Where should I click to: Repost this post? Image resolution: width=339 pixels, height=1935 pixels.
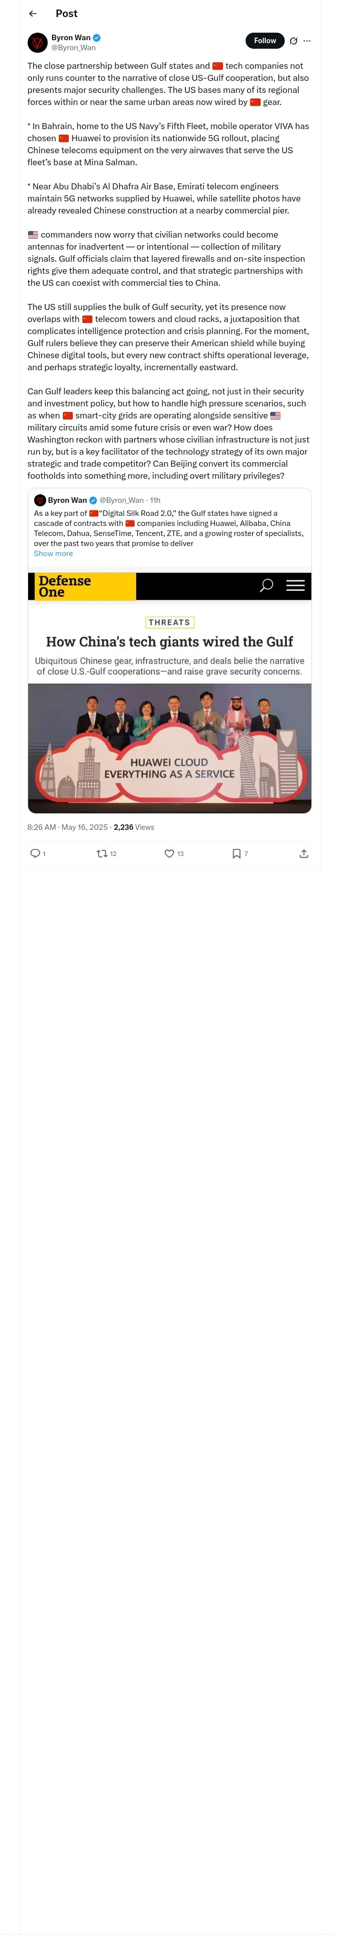click(102, 853)
